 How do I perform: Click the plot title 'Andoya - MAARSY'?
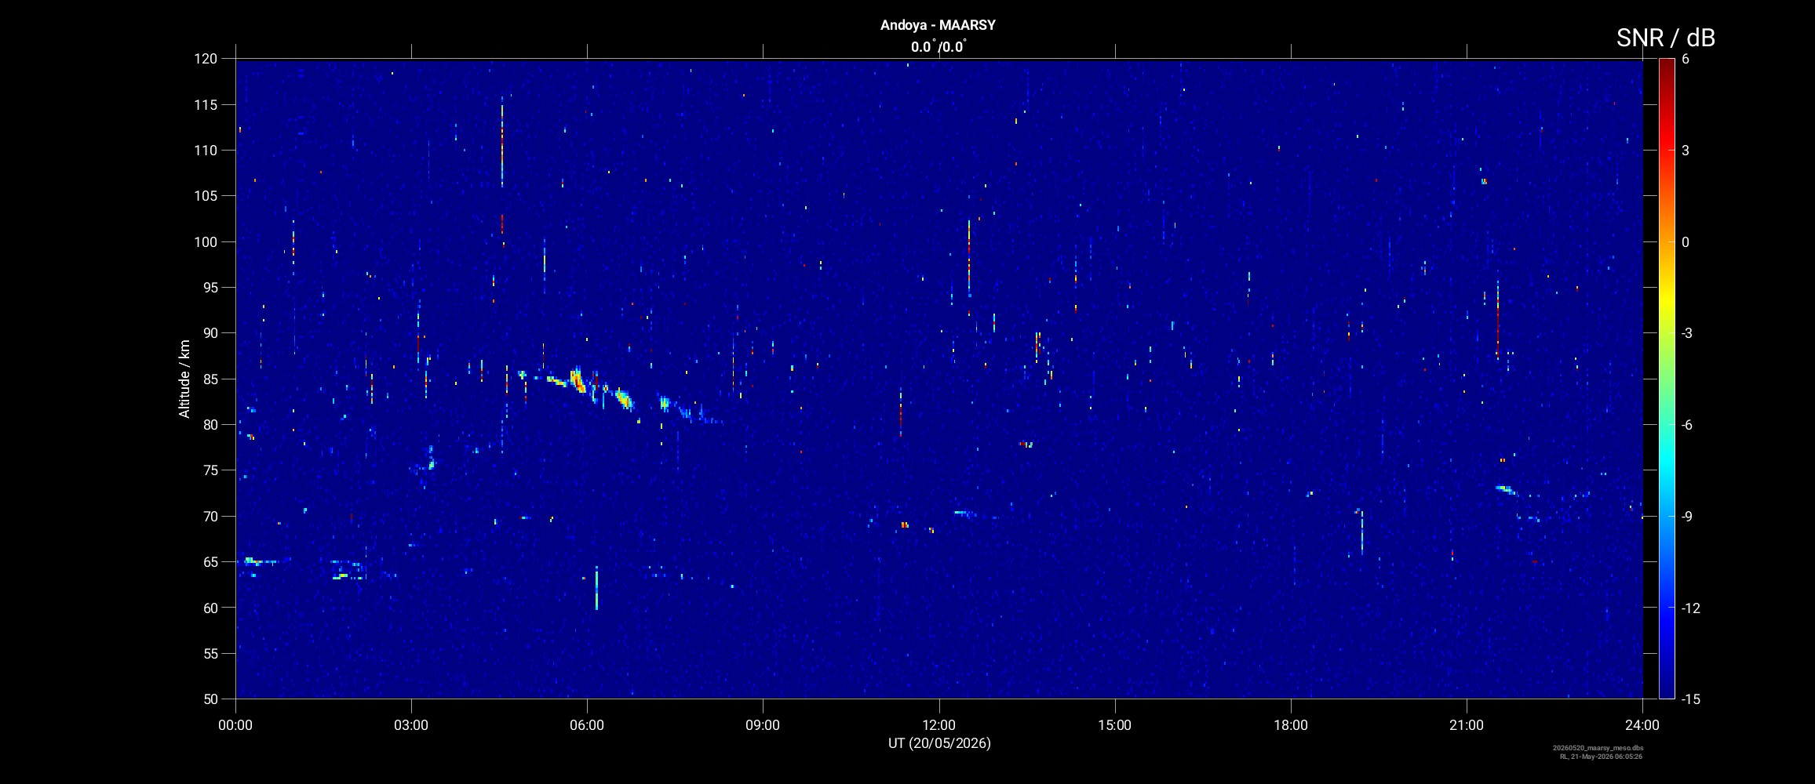pyautogui.click(x=938, y=25)
